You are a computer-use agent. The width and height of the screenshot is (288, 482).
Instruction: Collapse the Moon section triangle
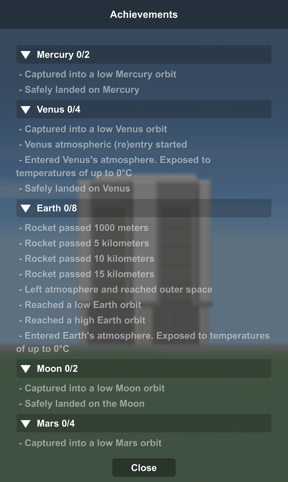pos(26,369)
